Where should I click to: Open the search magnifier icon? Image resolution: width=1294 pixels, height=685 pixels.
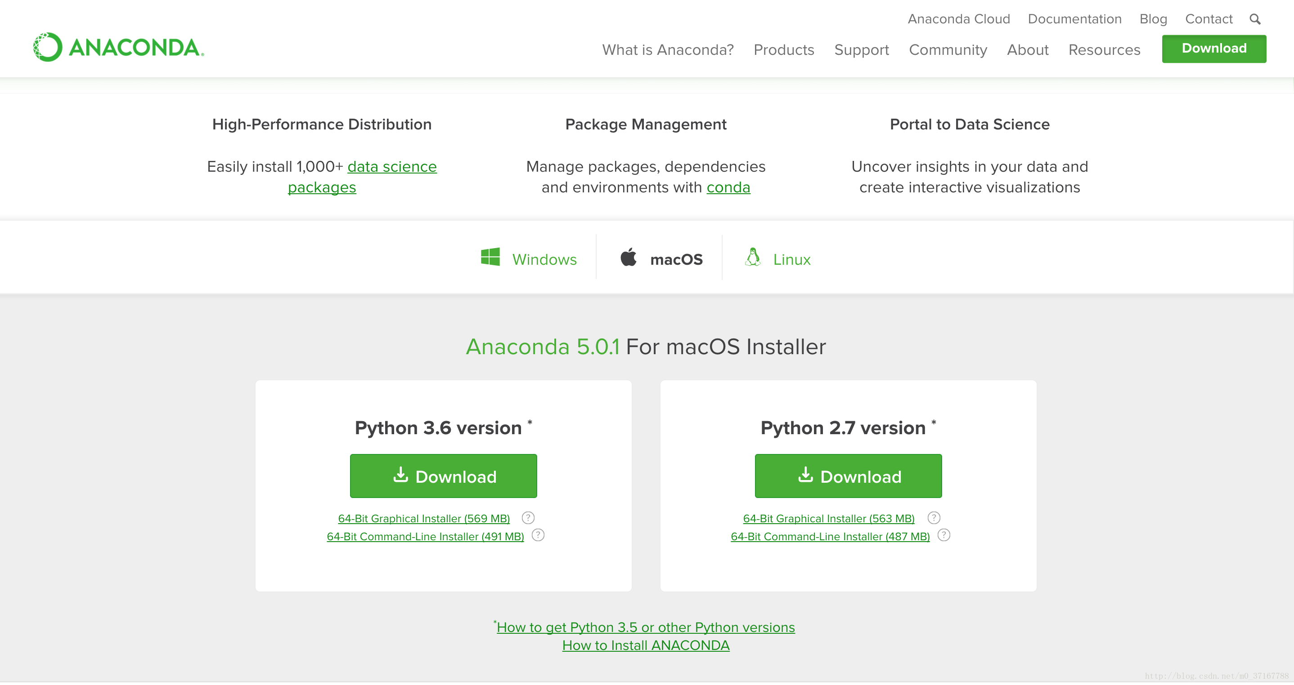(x=1255, y=19)
